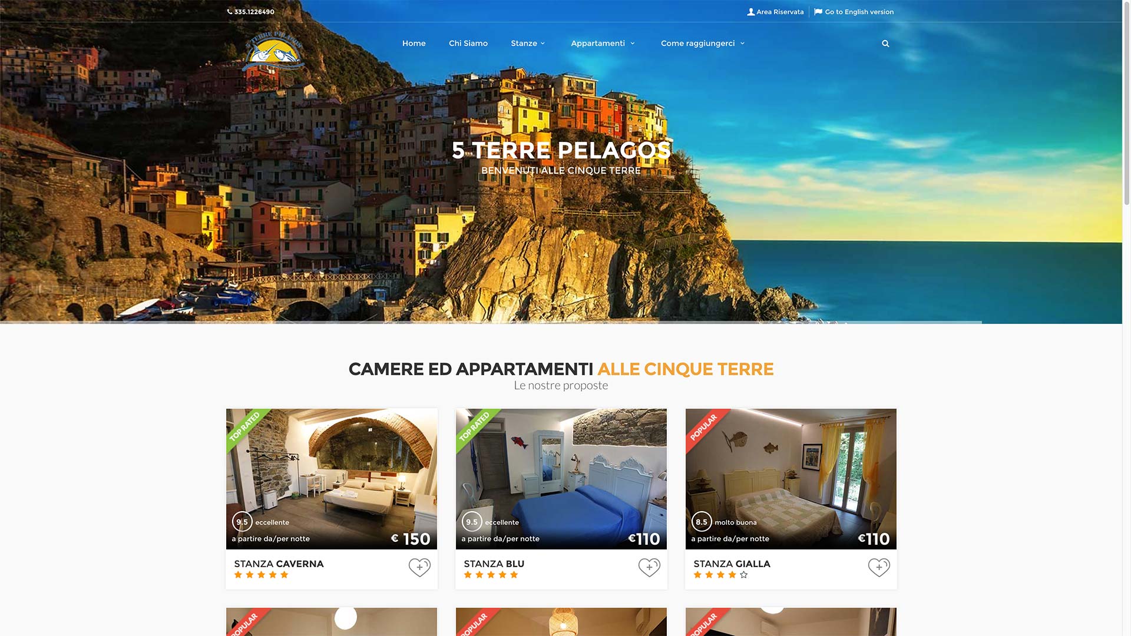Click the 5 Terre Pelagos logo
The height and width of the screenshot is (636, 1131).
click(x=274, y=59)
